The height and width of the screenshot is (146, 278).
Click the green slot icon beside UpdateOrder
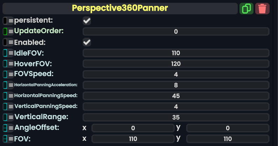(5, 31)
